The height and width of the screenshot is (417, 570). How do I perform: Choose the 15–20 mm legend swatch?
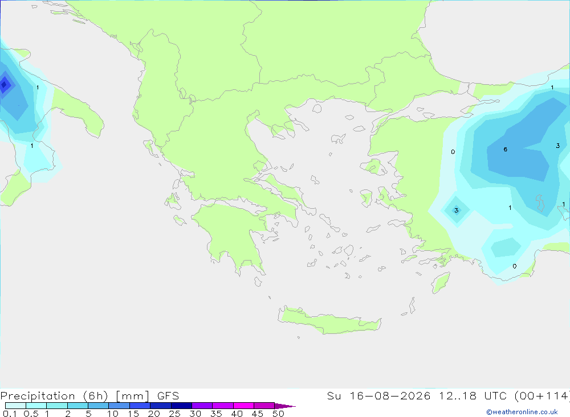(140, 406)
